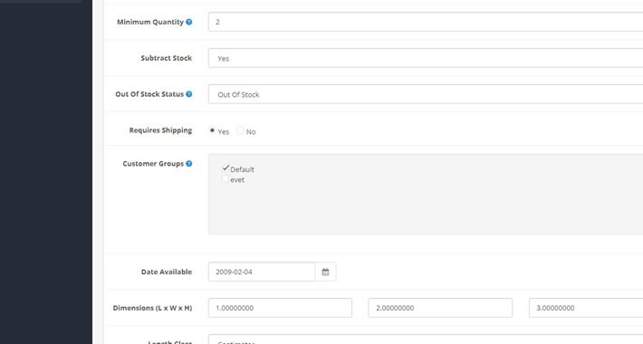
Task: Click the Date Available text field
Action: pyautogui.click(x=262, y=272)
